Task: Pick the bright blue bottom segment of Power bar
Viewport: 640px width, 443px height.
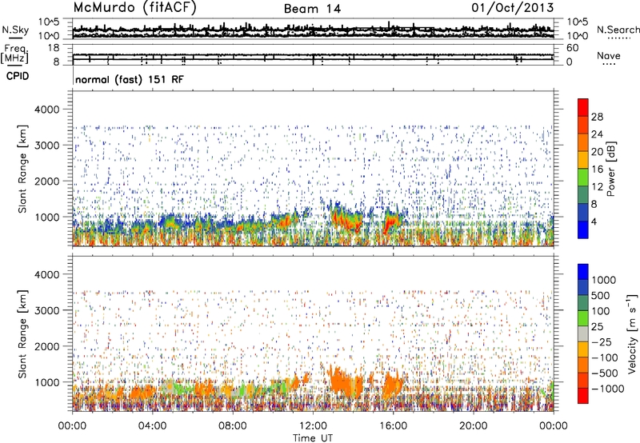Action: [x=583, y=230]
